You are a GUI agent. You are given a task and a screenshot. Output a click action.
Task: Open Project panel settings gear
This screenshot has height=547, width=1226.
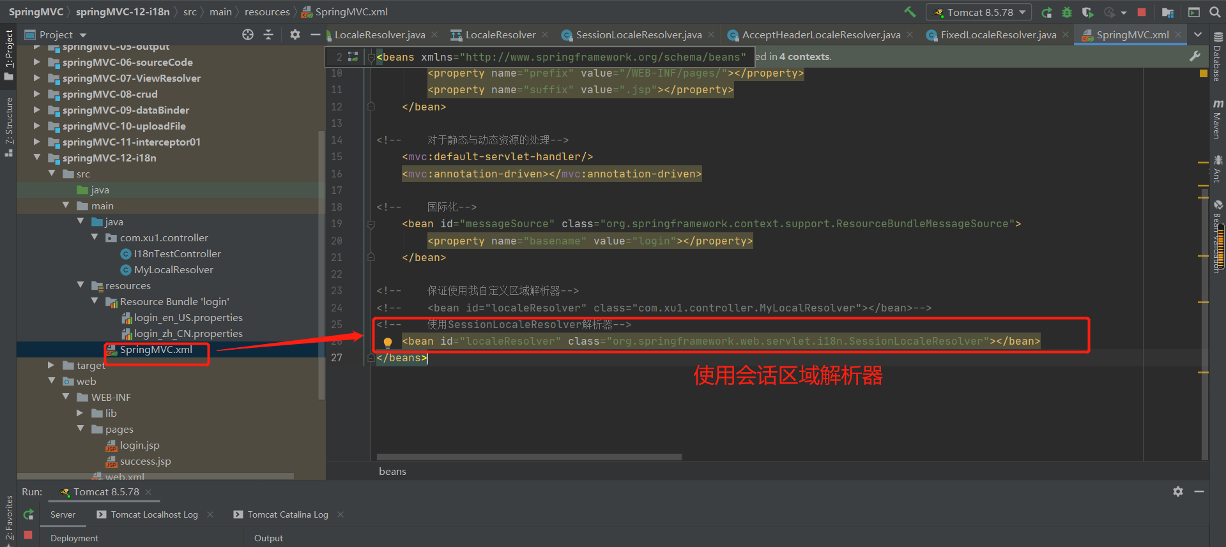click(295, 34)
